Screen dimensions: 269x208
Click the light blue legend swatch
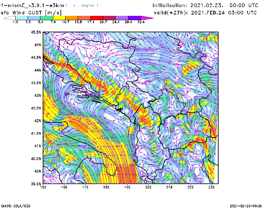click(34, 18)
